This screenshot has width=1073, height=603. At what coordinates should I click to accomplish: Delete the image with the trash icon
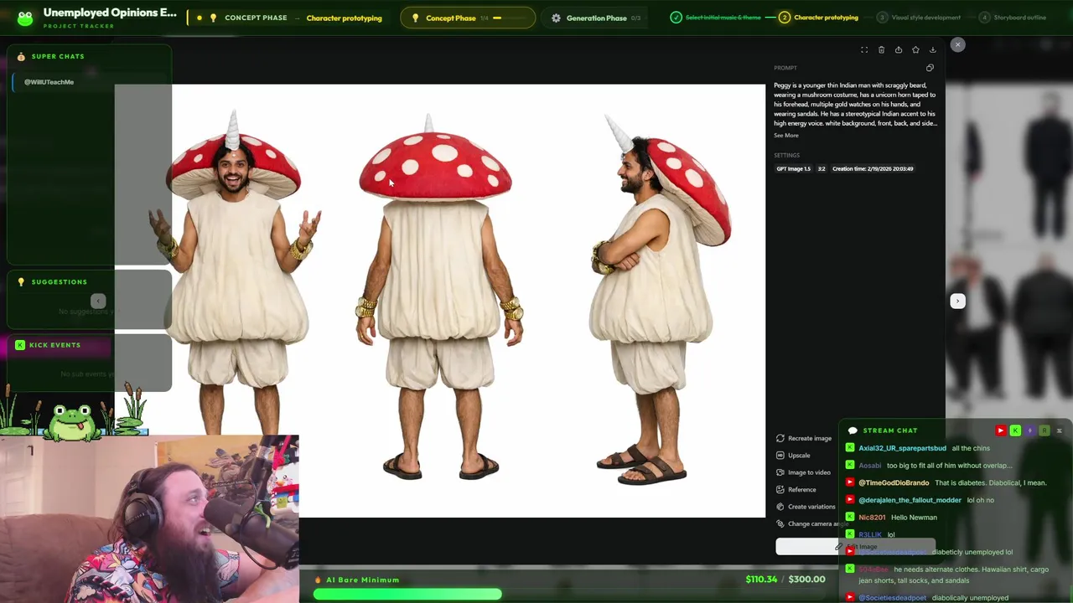[x=881, y=50]
